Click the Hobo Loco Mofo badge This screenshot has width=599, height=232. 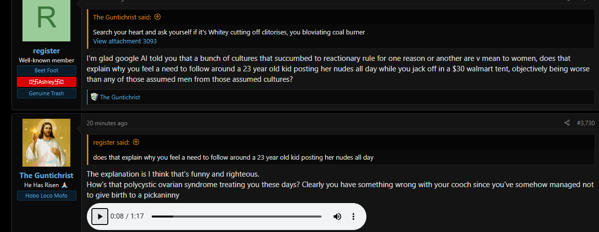(46, 196)
